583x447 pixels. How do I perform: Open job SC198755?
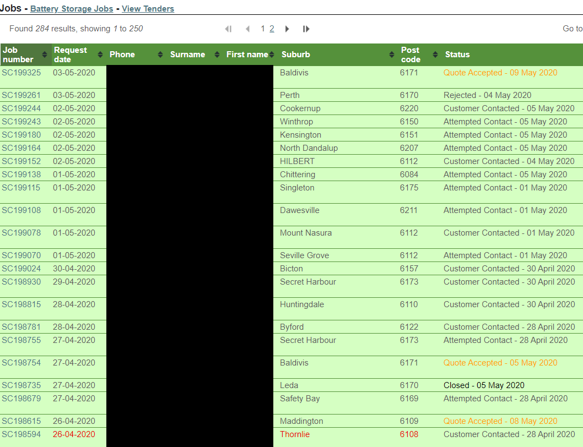point(21,340)
